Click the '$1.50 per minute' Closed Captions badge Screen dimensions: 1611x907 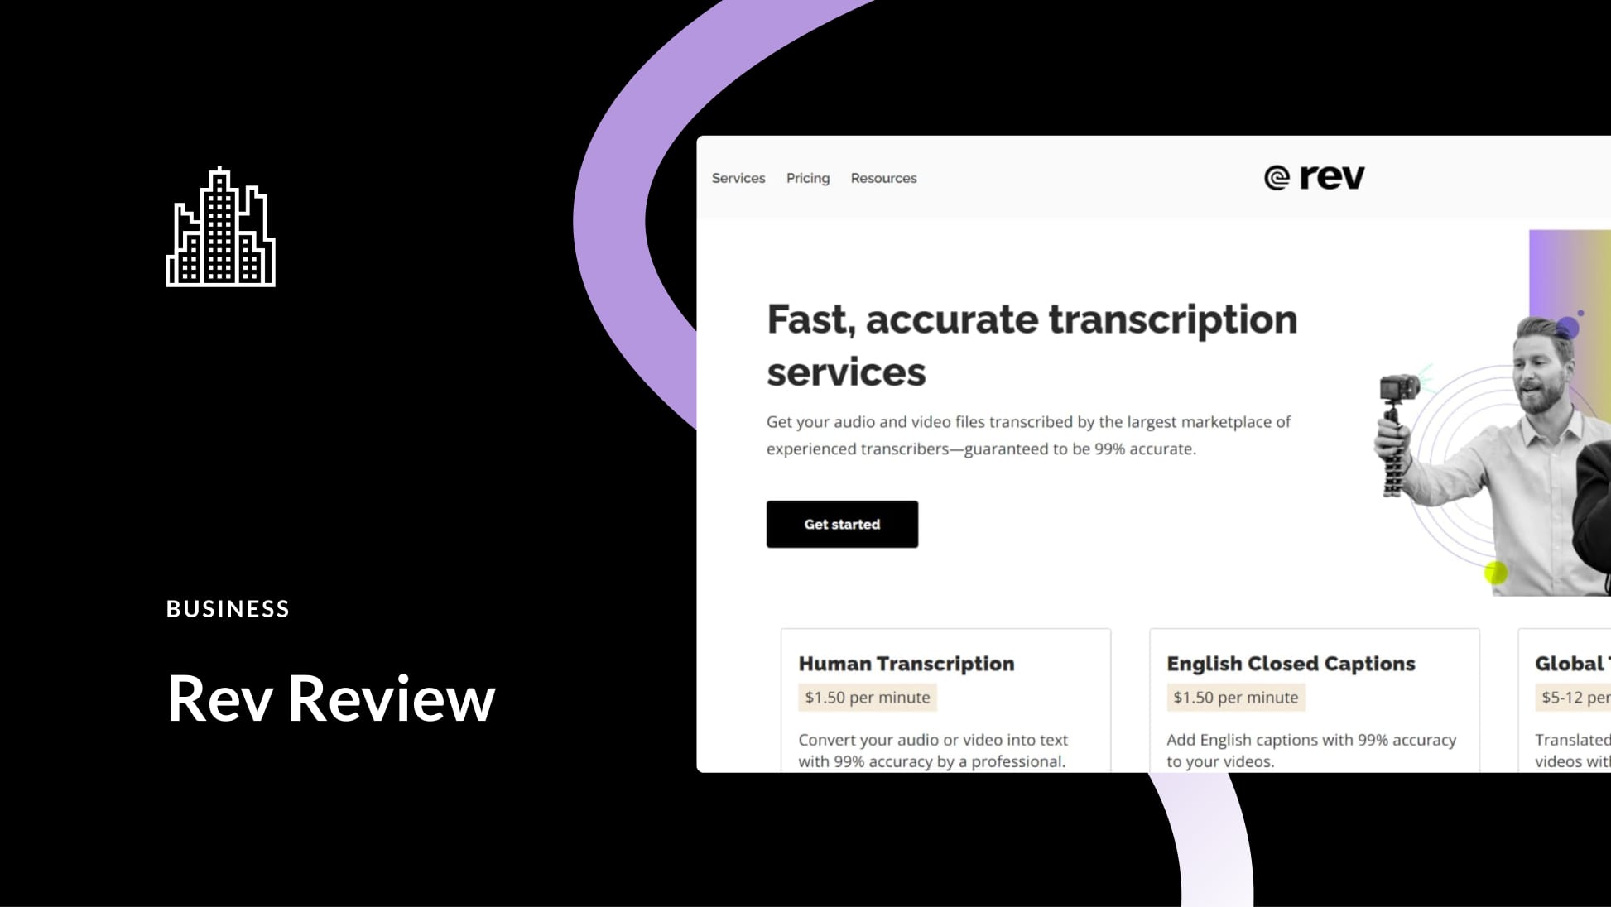point(1235,697)
